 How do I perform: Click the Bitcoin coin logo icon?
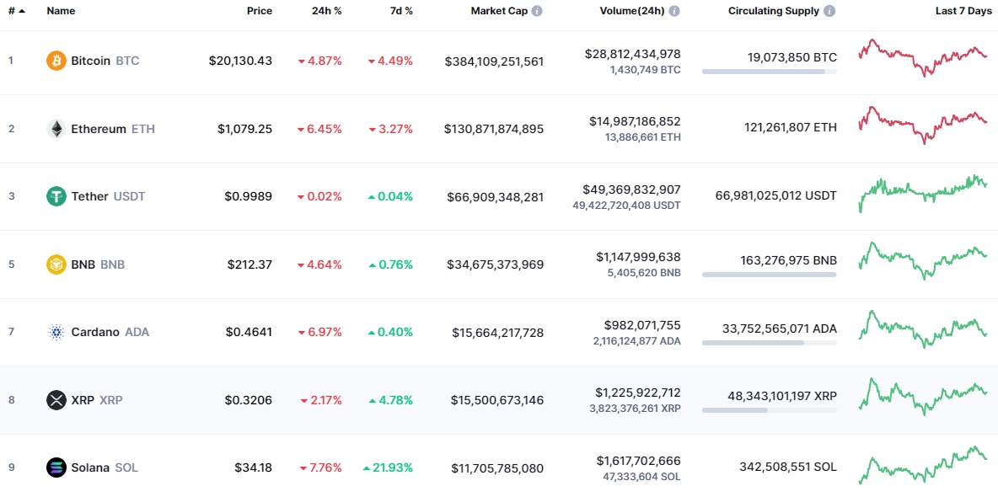(x=56, y=61)
